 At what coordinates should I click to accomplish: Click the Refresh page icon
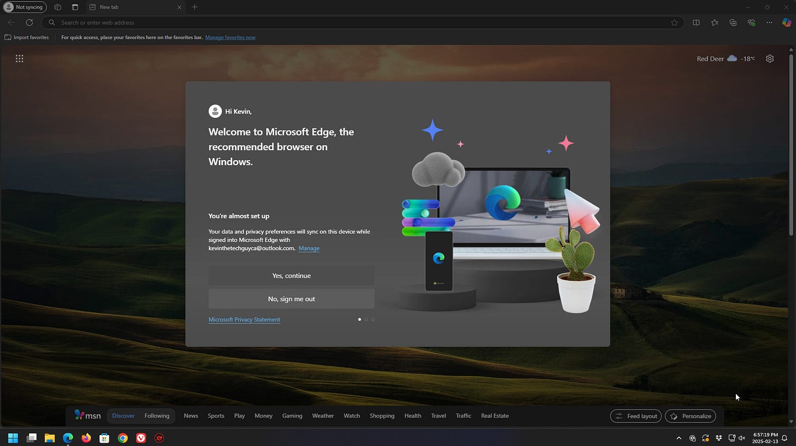point(30,22)
